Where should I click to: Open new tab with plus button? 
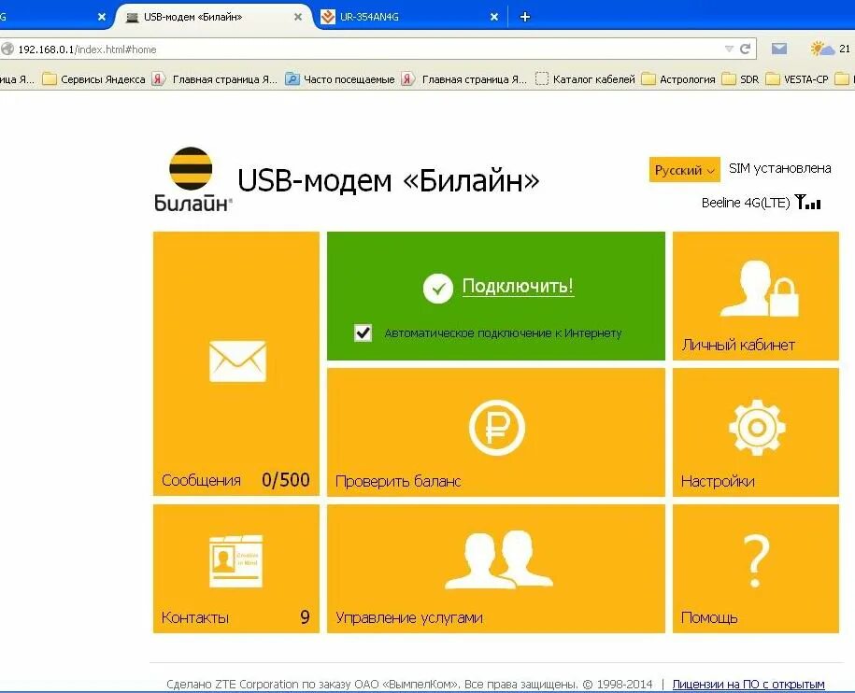[524, 17]
